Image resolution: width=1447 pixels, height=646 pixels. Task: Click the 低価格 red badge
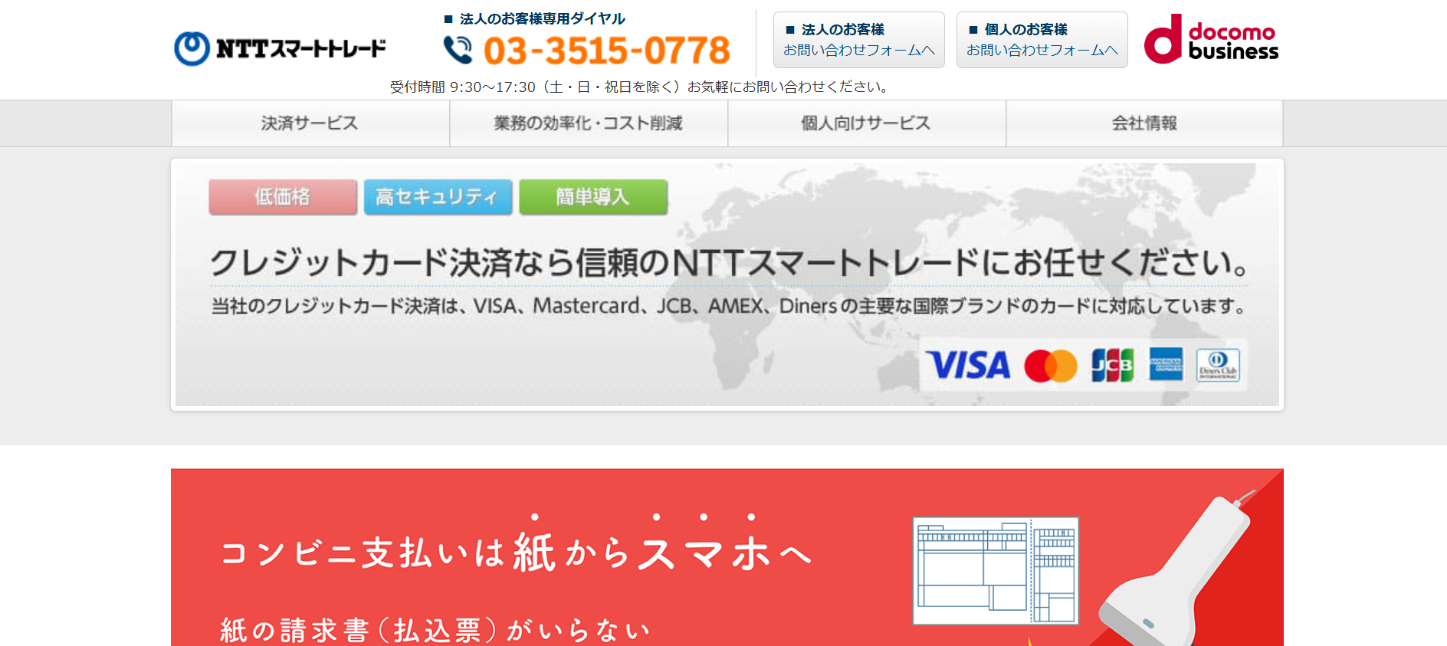pos(283,197)
